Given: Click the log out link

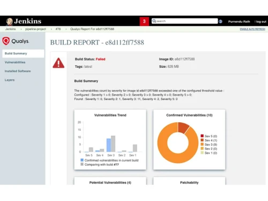Looking at the screenshot, I should (x=260, y=21).
